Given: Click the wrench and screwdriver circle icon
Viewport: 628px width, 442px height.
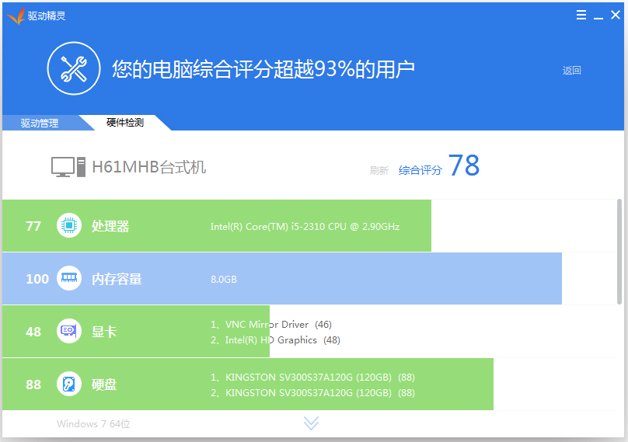Looking at the screenshot, I should point(74,68).
